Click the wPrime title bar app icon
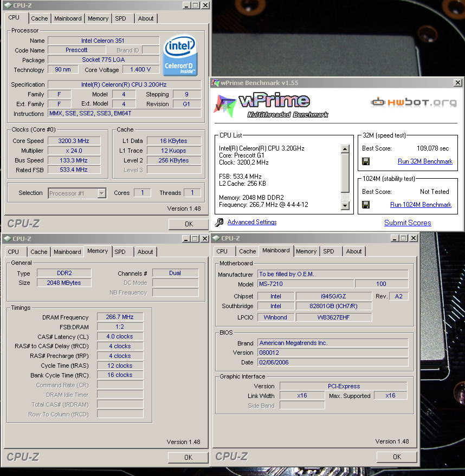The height and width of the screenshot is (476, 465). coord(216,82)
